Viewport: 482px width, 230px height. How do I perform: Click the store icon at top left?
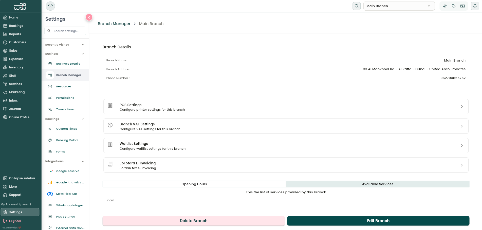(50, 6)
